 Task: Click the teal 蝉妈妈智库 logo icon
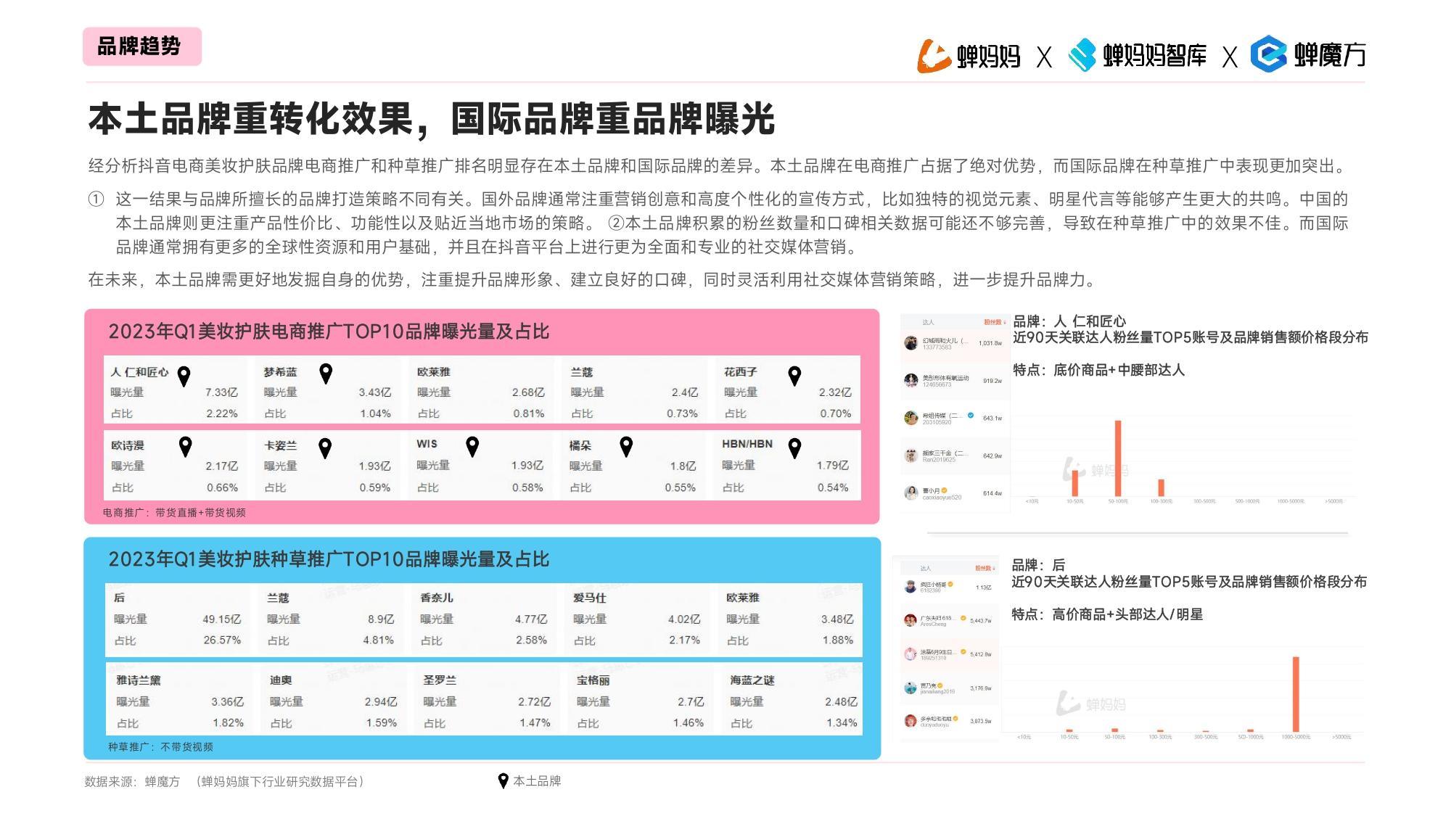[x=1082, y=55]
